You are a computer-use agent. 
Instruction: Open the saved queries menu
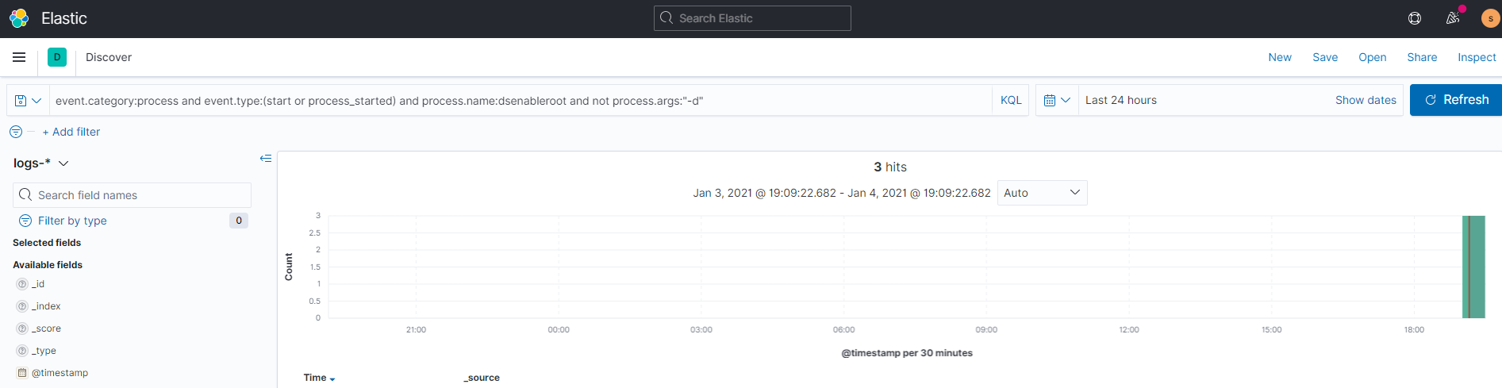(x=28, y=101)
